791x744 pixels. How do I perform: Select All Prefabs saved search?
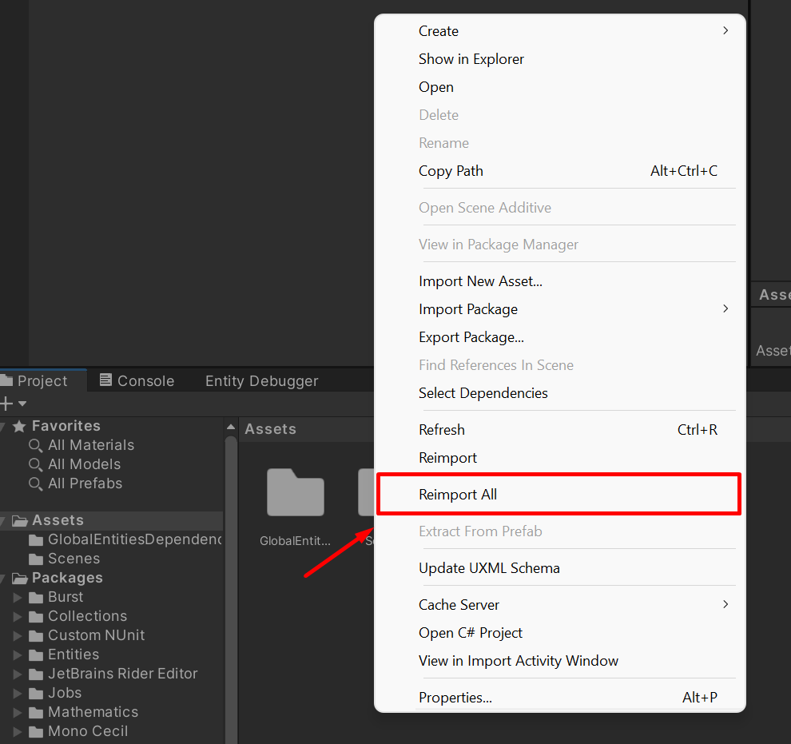[85, 483]
